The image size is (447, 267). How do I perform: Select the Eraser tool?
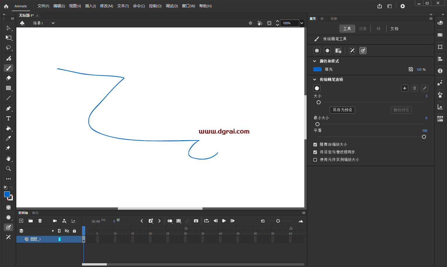pos(8,78)
